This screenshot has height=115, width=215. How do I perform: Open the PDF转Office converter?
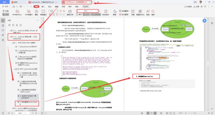pyautogui.click(x=17, y=13)
